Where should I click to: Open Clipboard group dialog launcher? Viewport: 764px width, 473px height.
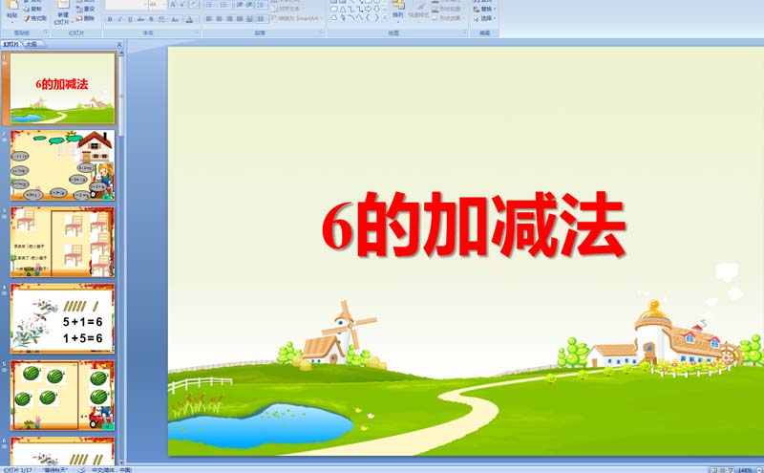click(47, 32)
